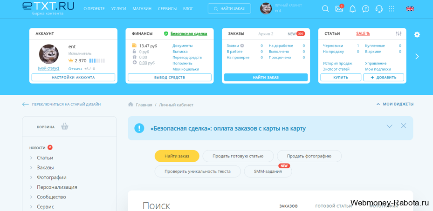Click the rating level progress bar
This screenshot has height=211, width=433.
click(x=97, y=60)
